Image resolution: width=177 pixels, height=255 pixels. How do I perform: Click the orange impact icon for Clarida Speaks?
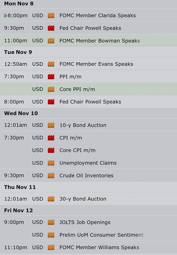(x=51, y=16)
